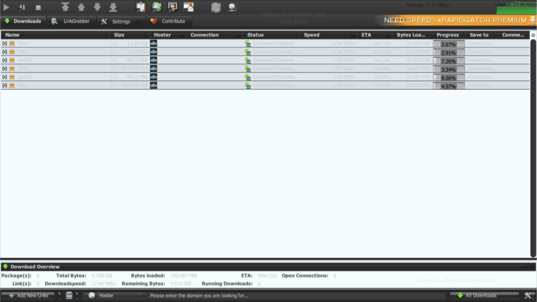Screen dimensions: 537x302
Task: Open the All Downloads view dropdown
Action: click(x=484, y=296)
